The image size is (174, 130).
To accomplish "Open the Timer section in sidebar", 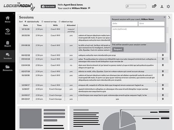I will click(x=8, y=32).
